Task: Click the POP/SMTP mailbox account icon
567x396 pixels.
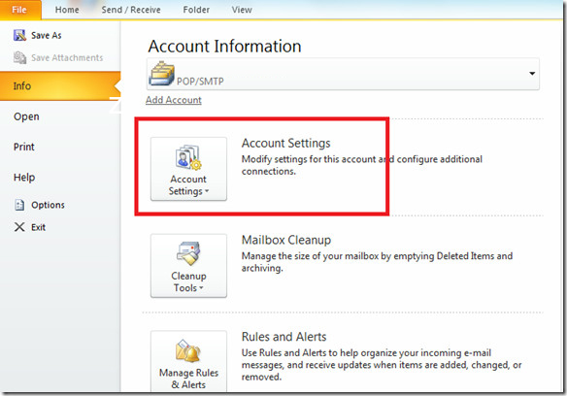Action: click(161, 74)
